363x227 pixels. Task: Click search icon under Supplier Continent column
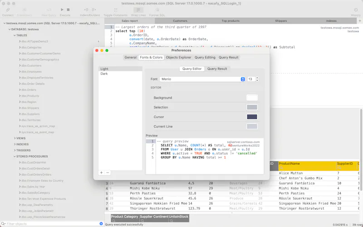tap(142, 221)
